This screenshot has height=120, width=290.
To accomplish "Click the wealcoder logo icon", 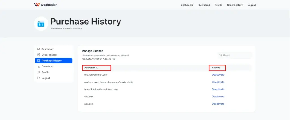I will pyautogui.click(x=37, y=5).
